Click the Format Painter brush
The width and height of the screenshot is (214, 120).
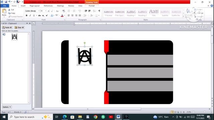pos(15,17)
